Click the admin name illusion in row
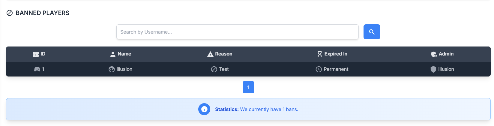This screenshot has width=494, height=126. 446,69
